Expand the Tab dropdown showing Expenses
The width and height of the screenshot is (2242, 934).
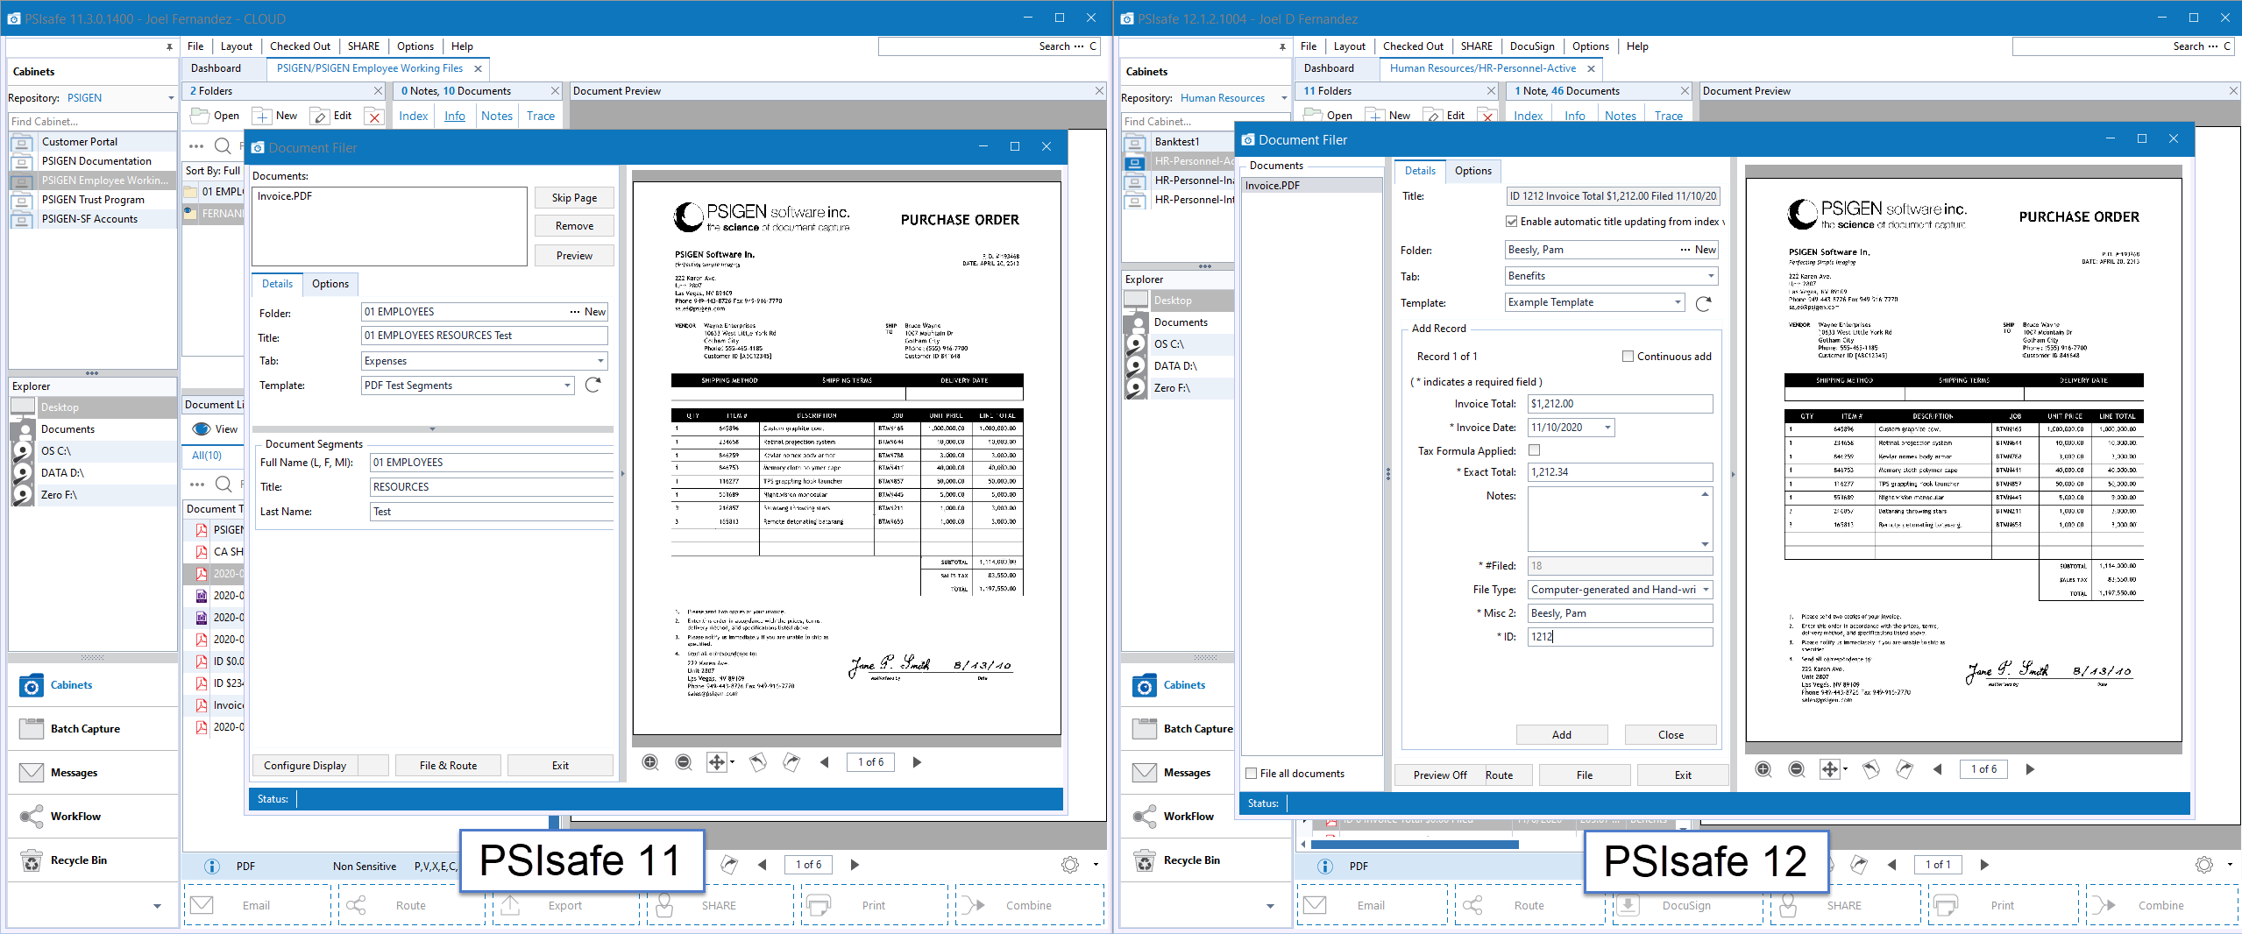click(x=600, y=361)
